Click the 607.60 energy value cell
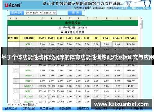The width and height of the screenshot is (155, 112). pyautogui.click(x=131, y=92)
